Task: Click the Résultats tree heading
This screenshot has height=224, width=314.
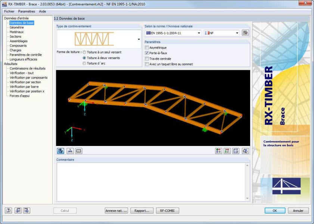Action: coord(10,64)
